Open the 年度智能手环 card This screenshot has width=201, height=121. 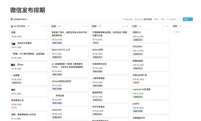tap(150, 118)
